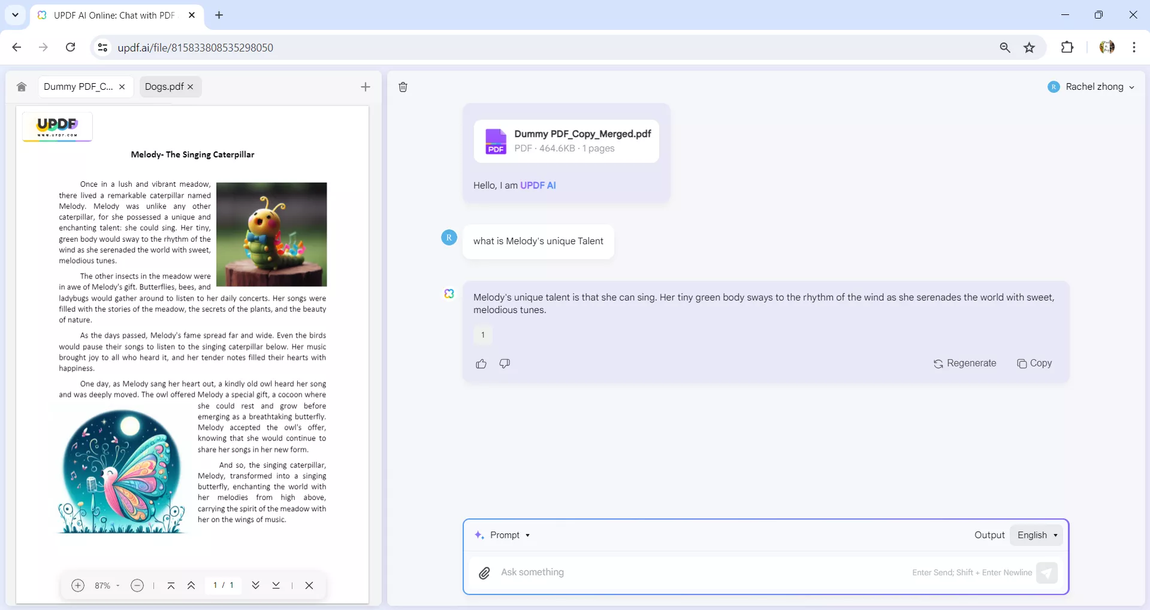This screenshot has height=610, width=1150.
Task: Switch to the Dogs.pdf tab
Action: click(164, 86)
